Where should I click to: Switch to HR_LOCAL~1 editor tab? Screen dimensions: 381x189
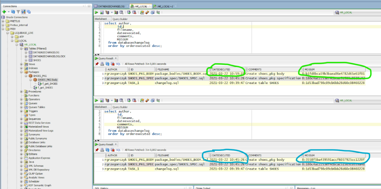click(x=166, y=6)
